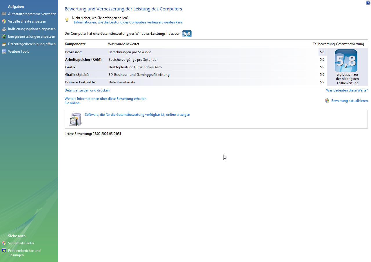The width and height of the screenshot is (371, 262).
Task: Open Indizierungsoptionen anpassen
Action: click(32, 29)
